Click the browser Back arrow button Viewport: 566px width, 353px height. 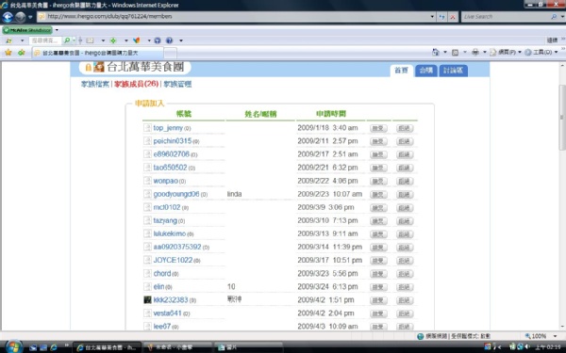pyautogui.click(x=8, y=17)
